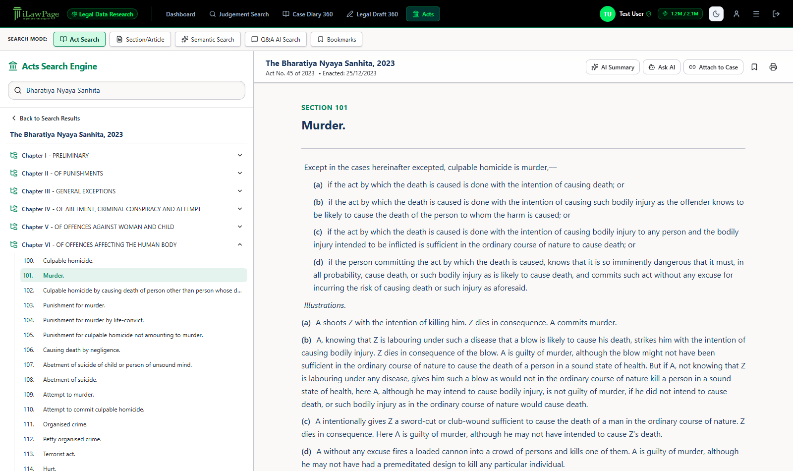Switch to Section/Article search mode
Image resolution: width=793 pixels, height=471 pixels.
[x=140, y=39]
